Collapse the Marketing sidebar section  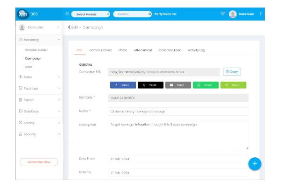coord(39,40)
